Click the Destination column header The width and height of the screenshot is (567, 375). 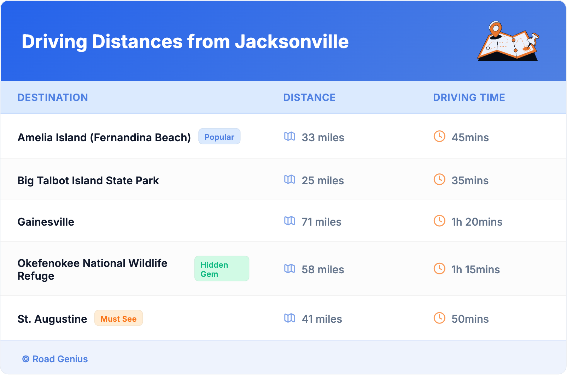[53, 97]
